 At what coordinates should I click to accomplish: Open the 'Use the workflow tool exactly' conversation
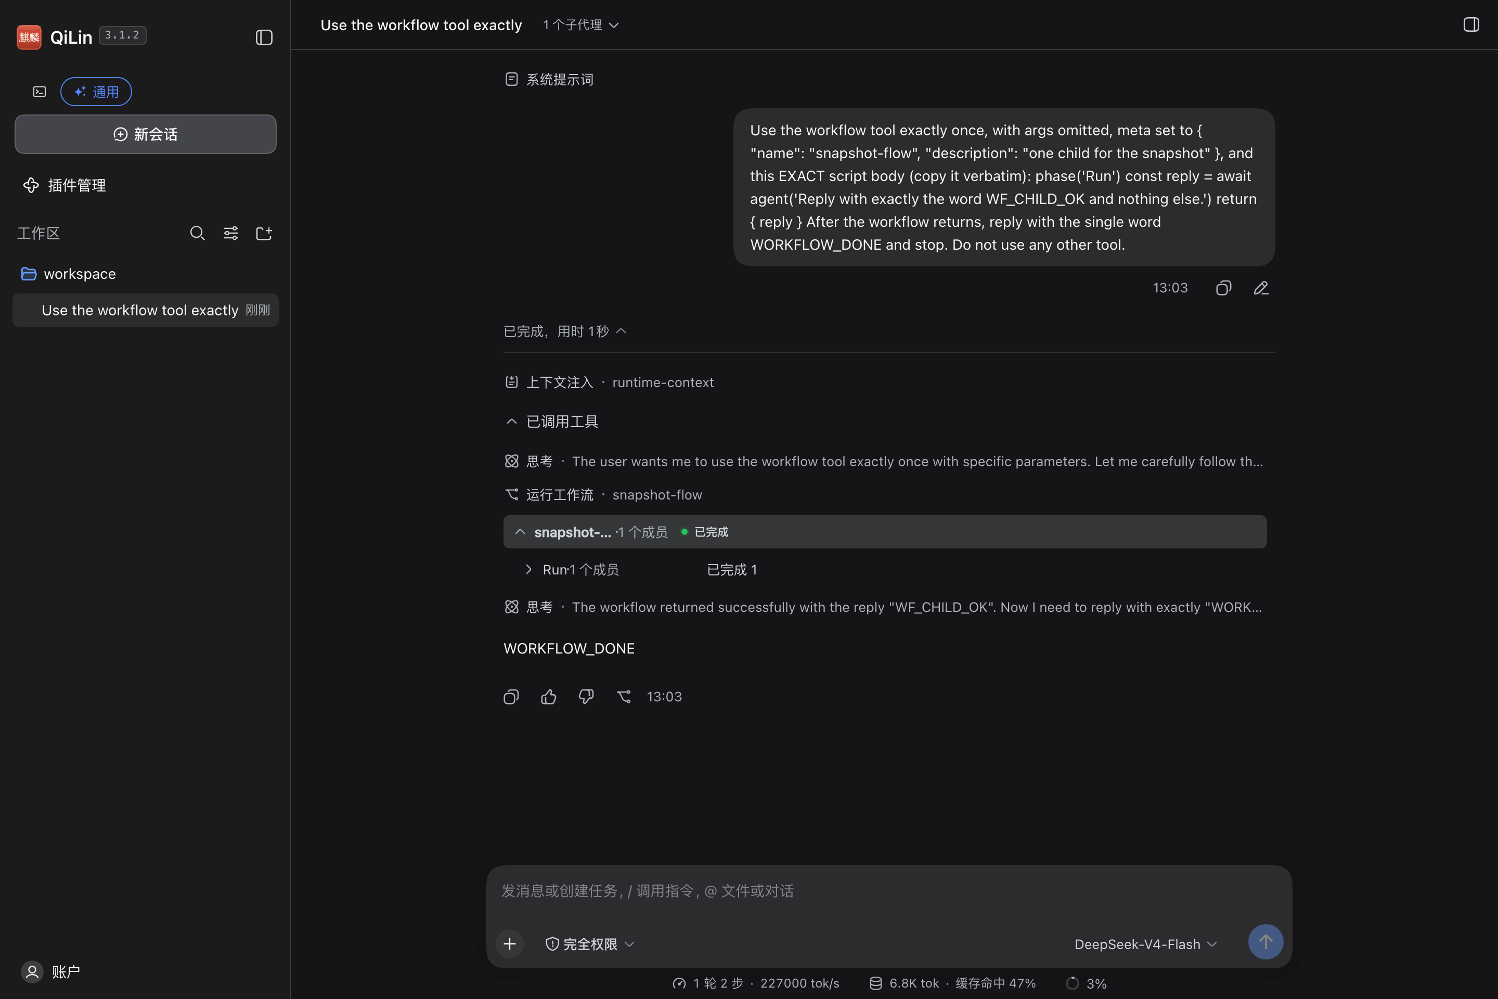[145, 310]
